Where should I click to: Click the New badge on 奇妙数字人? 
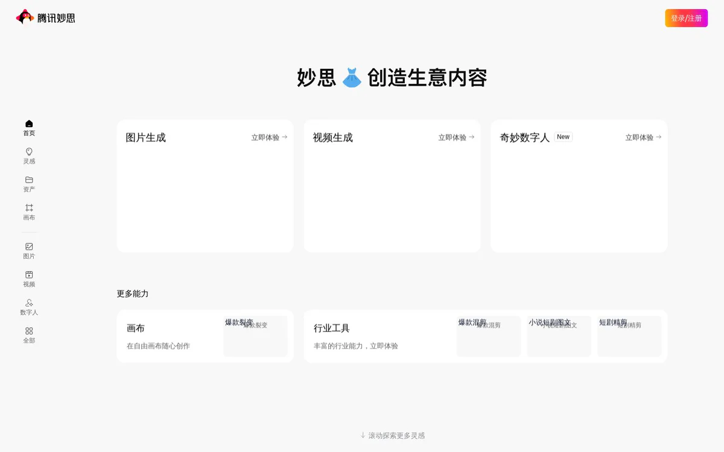(563, 137)
